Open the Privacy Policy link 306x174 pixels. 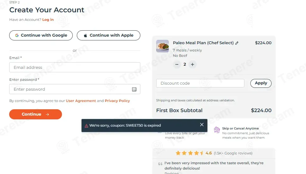coord(117,101)
